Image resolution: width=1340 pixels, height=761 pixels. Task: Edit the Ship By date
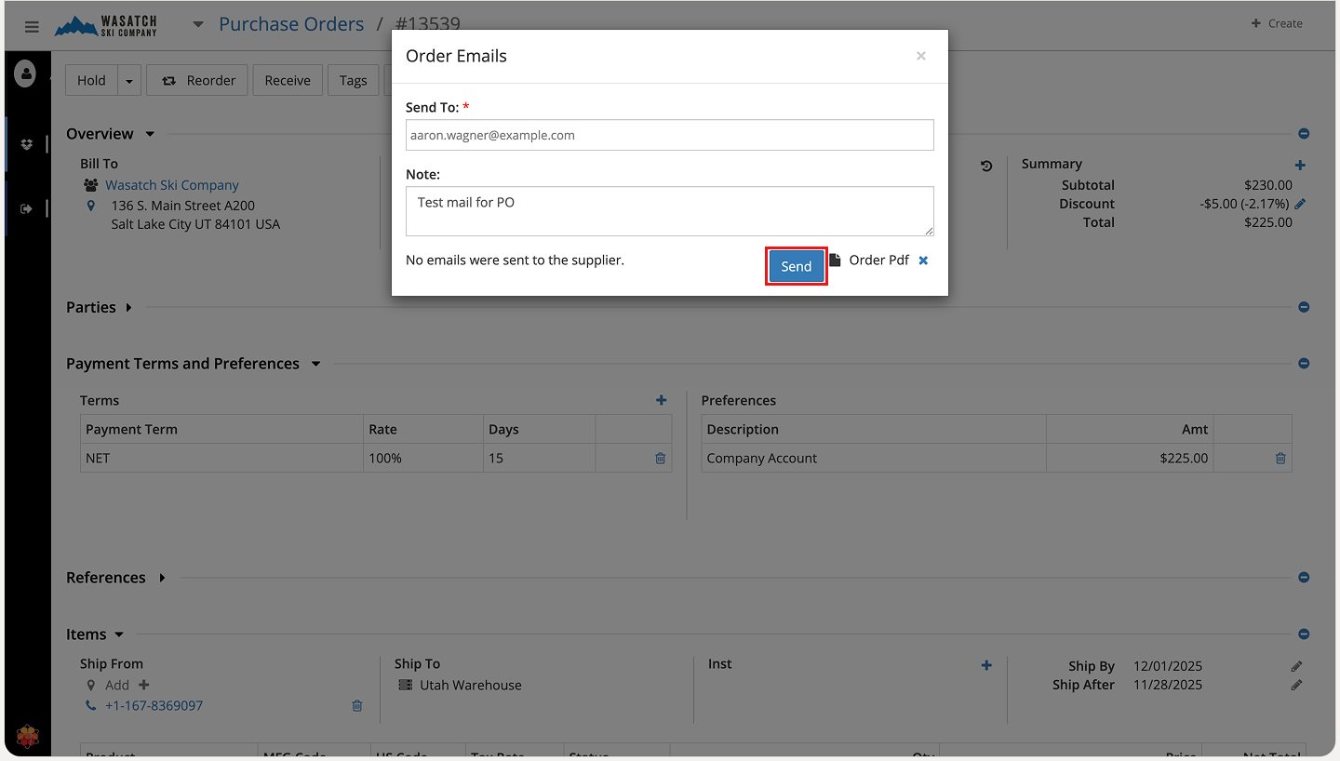coord(1296,666)
